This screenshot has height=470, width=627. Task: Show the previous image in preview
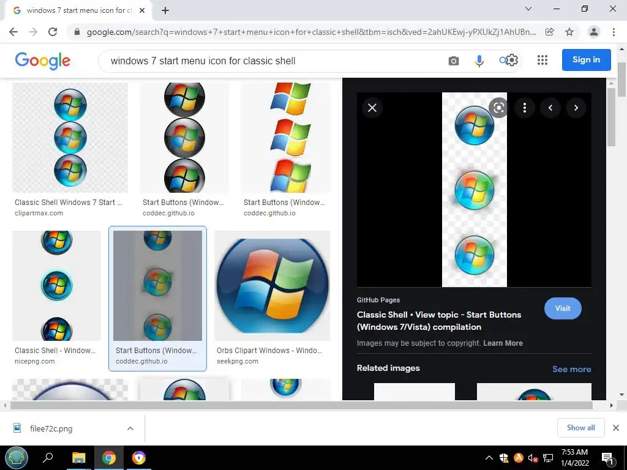tap(550, 108)
